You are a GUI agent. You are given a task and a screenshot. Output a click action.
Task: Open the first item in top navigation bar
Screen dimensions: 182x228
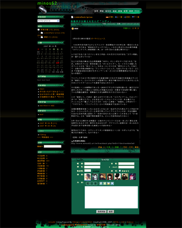tap(96, 11)
